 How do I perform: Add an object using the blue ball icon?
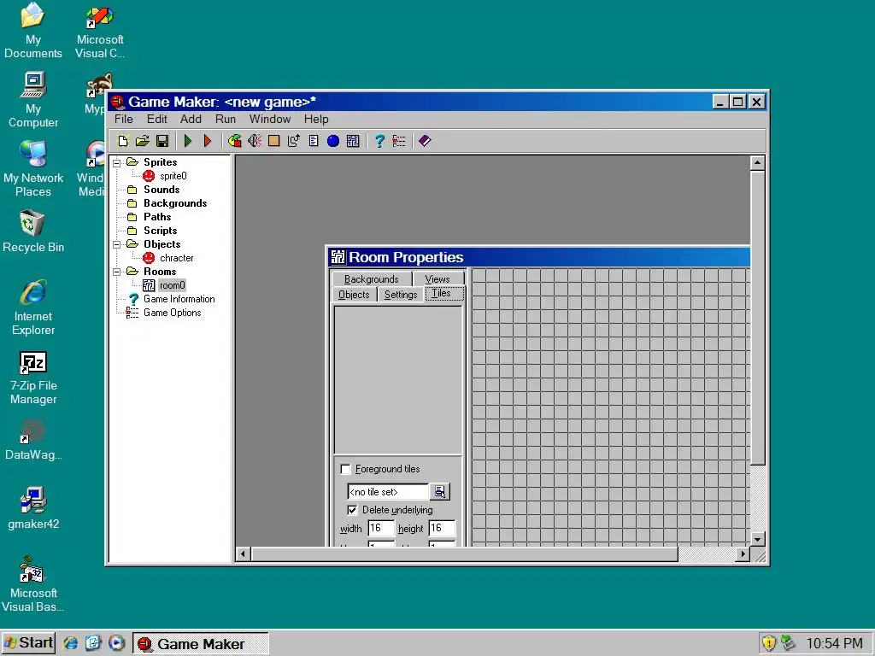(x=333, y=141)
